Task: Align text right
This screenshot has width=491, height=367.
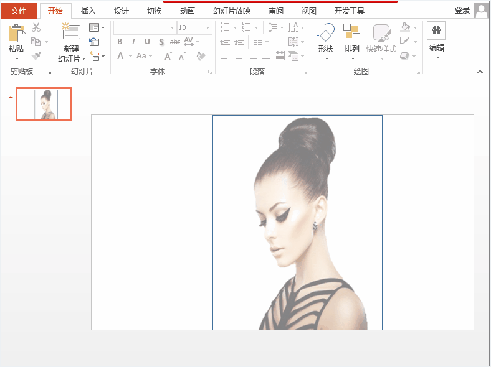Action: (252, 56)
